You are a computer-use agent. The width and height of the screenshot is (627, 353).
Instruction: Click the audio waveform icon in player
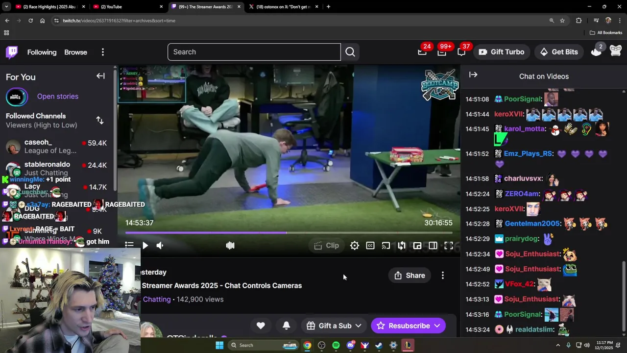[x=230, y=246]
